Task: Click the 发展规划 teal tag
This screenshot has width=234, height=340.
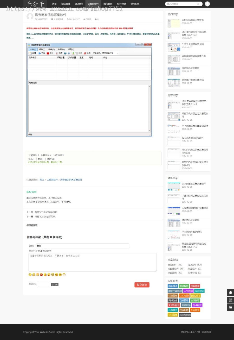Action: coord(199,291)
